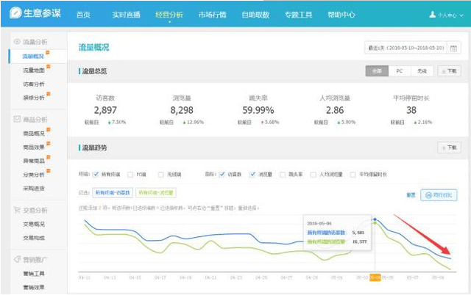Click the 生意参谋 logo icon
This screenshot has width=471, height=295.
click(x=13, y=15)
